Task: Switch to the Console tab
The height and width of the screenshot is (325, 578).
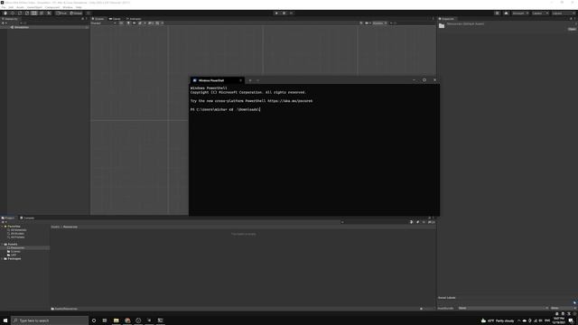Action: point(27,218)
